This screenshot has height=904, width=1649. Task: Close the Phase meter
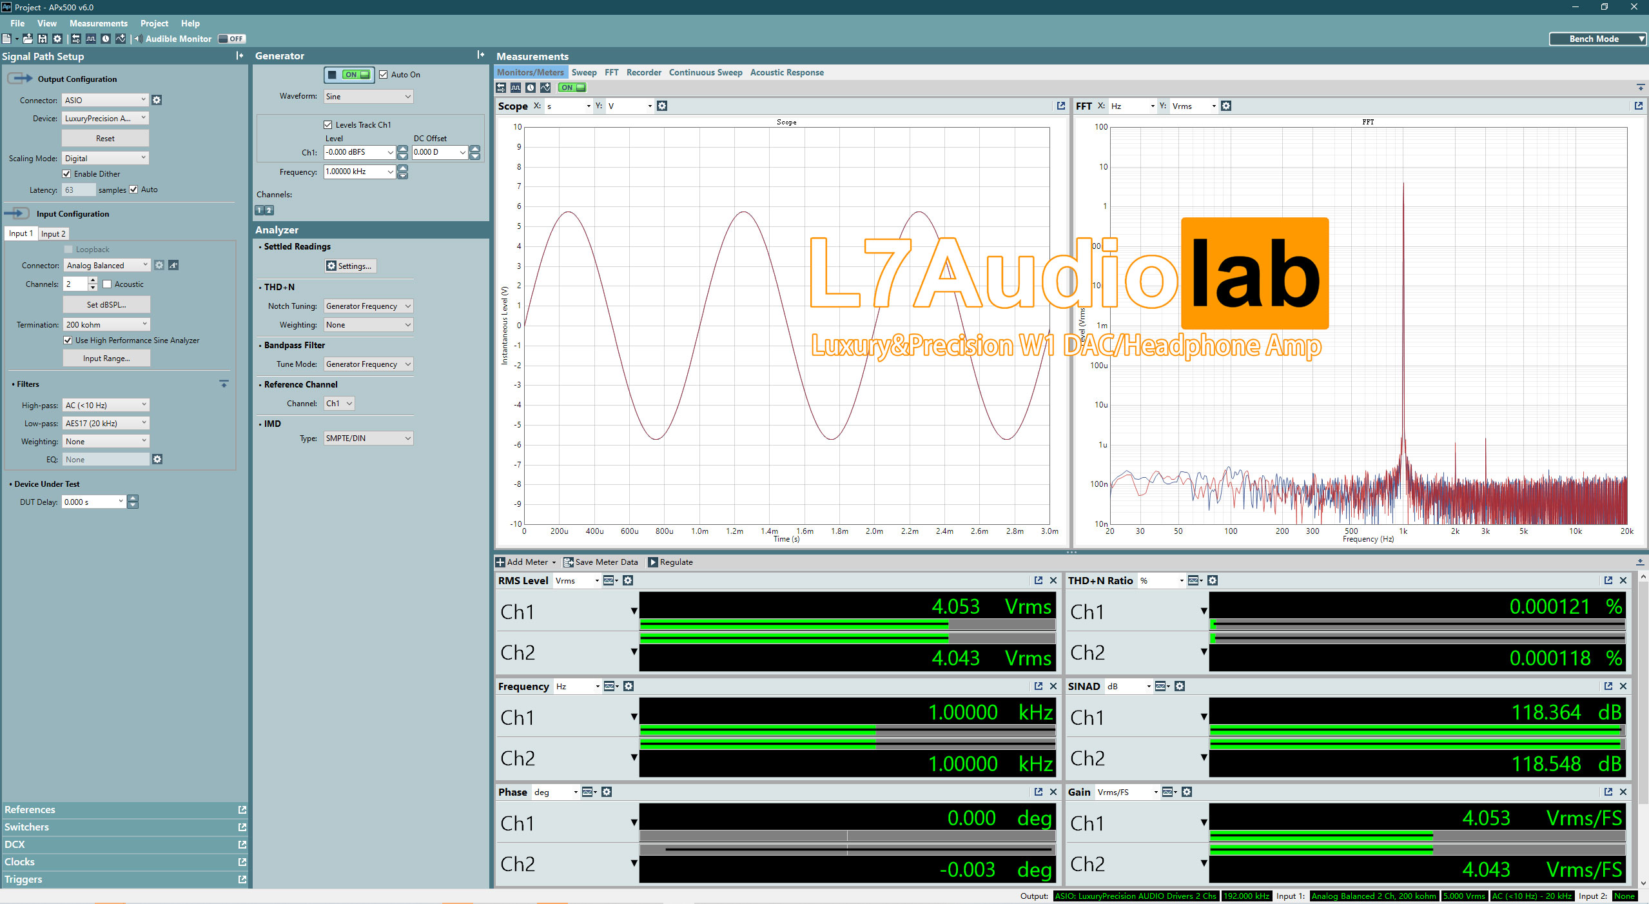1053,792
